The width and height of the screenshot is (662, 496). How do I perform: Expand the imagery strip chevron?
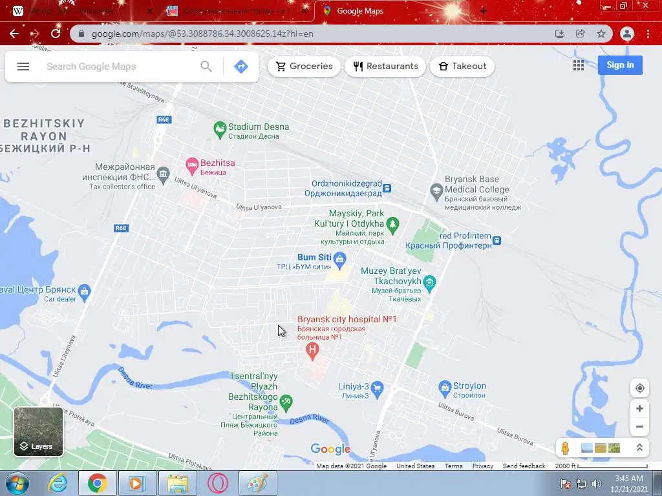pos(639,448)
